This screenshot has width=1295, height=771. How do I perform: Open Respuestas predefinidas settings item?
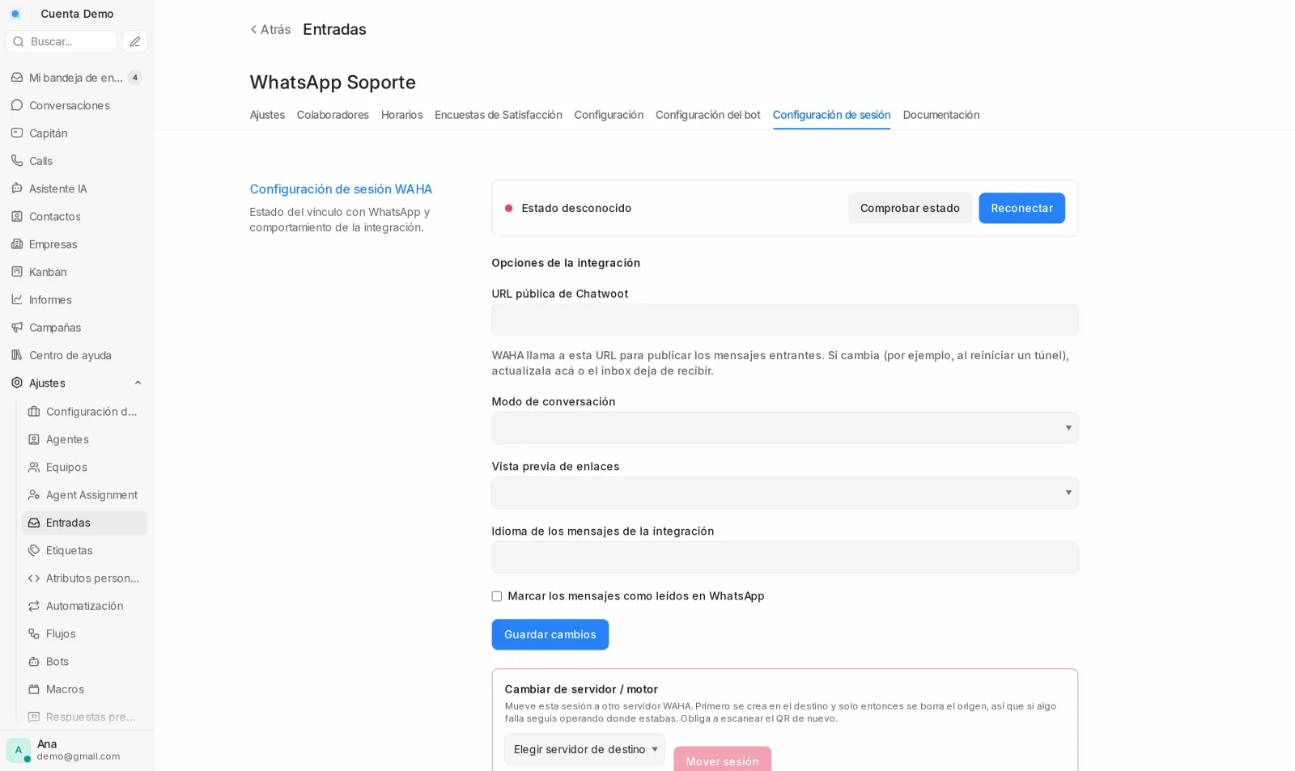point(84,717)
